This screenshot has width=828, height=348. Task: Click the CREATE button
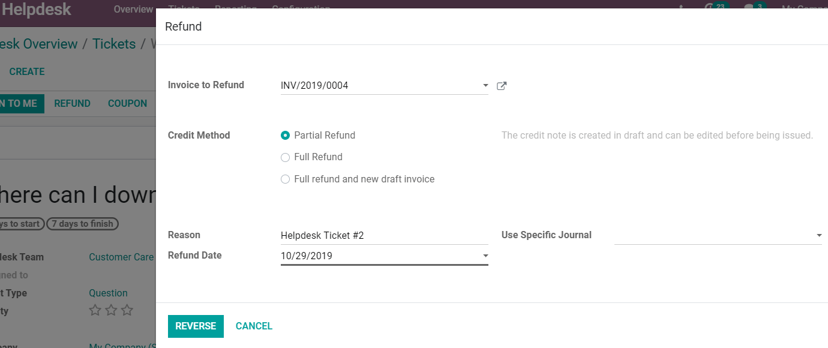click(x=27, y=71)
